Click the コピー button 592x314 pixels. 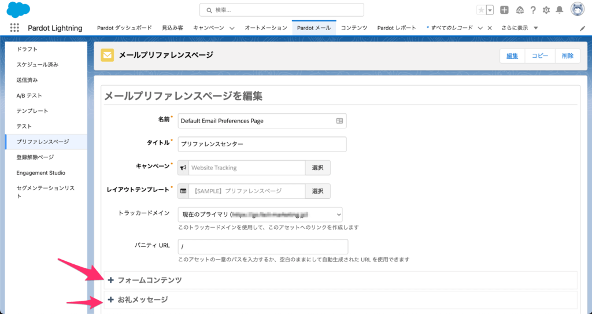coord(540,56)
